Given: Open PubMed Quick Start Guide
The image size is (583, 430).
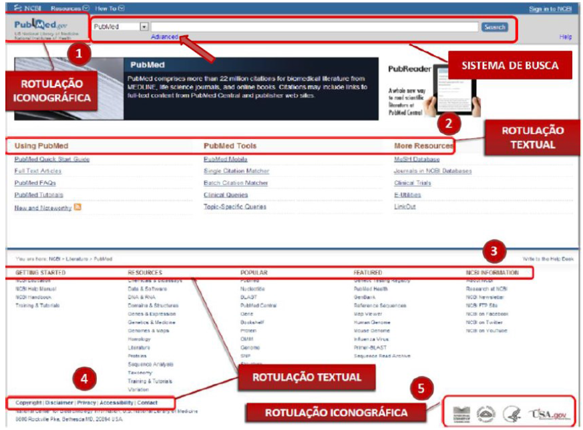Looking at the screenshot, I should coord(52,160).
